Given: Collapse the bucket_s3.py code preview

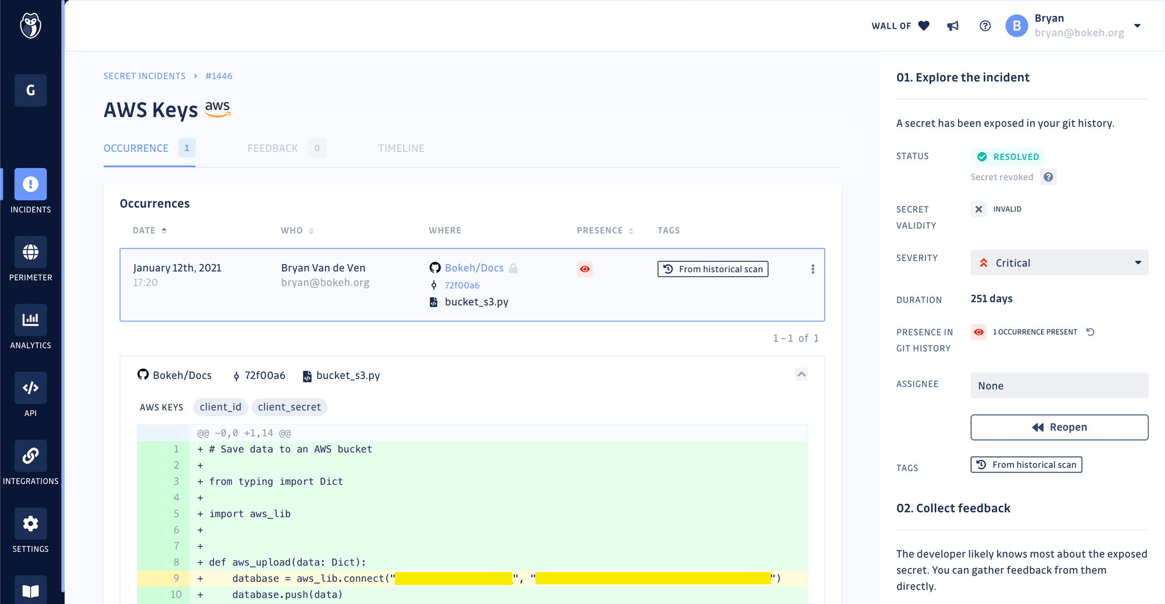Looking at the screenshot, I should (x=802, y=374).
